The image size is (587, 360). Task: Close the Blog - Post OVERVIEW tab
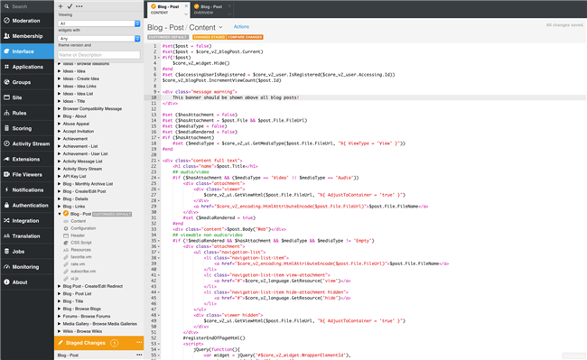(229, 6)
